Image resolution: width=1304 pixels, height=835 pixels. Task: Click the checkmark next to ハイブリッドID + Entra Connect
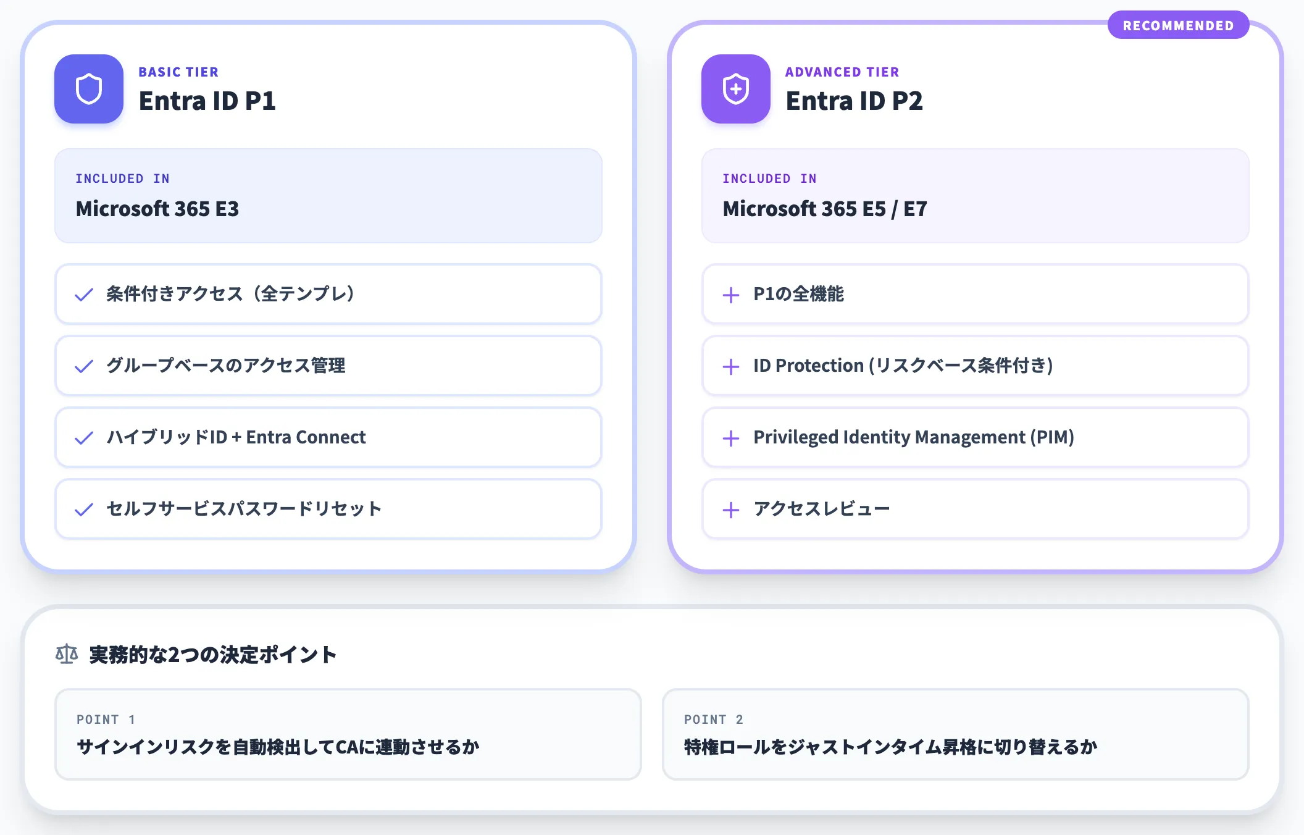(84, 438)
